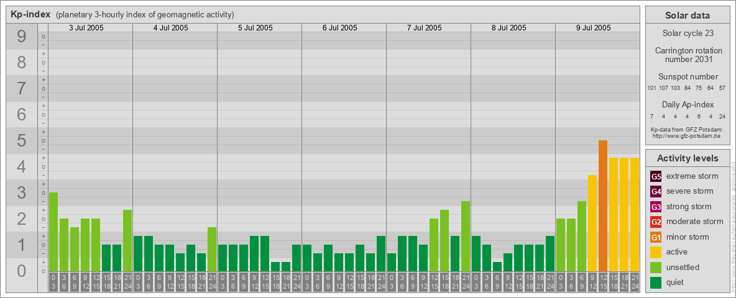The image size is (736, 298).
Task: Click sunspot value 84
Action: coord(687,88)
